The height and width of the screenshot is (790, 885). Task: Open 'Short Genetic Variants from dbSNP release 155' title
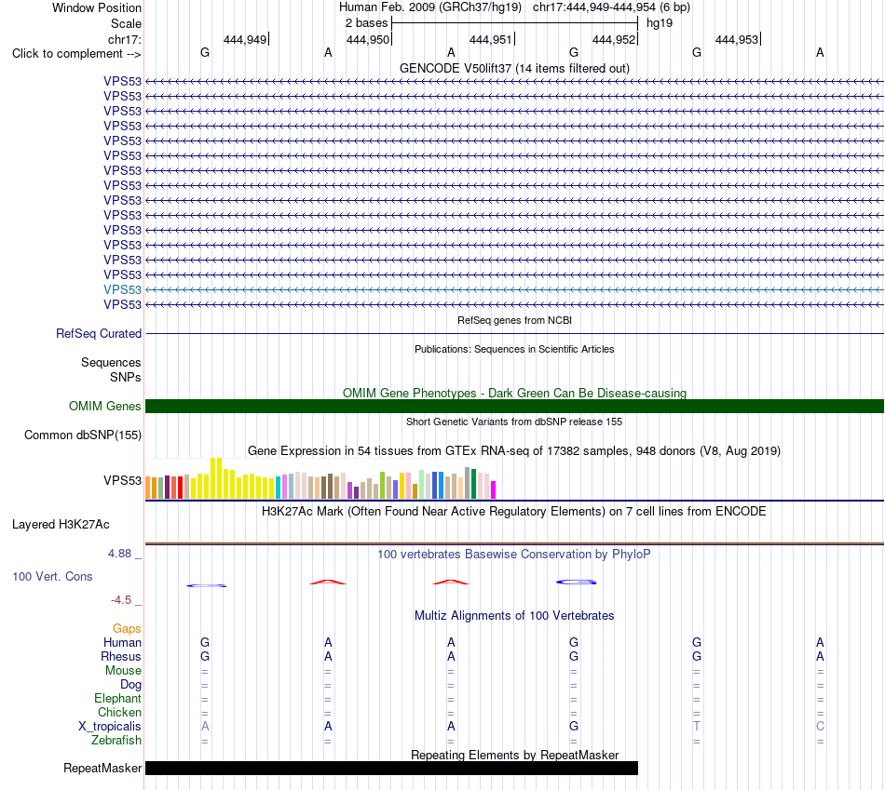pos(514,422)
